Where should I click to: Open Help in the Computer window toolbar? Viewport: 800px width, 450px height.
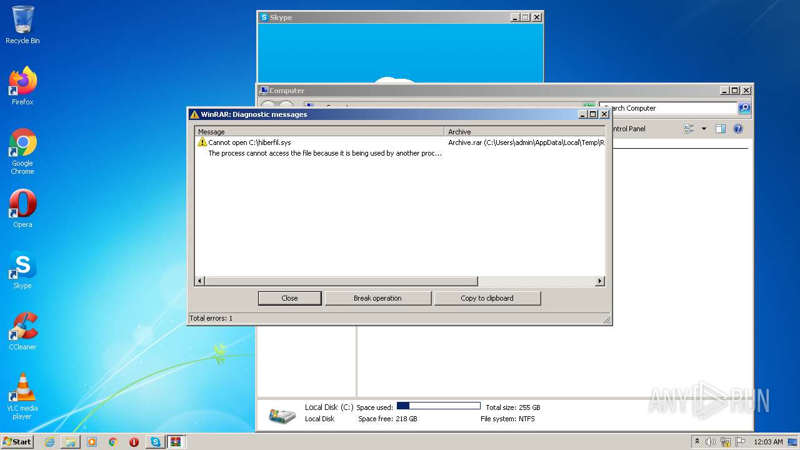point(738,129)
